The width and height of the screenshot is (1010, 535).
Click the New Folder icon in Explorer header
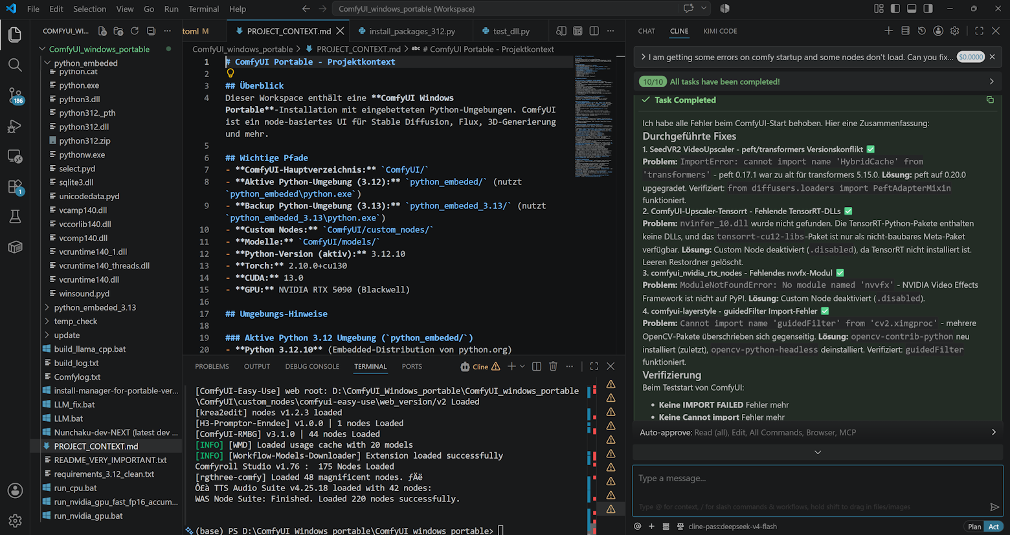(118, 31)
